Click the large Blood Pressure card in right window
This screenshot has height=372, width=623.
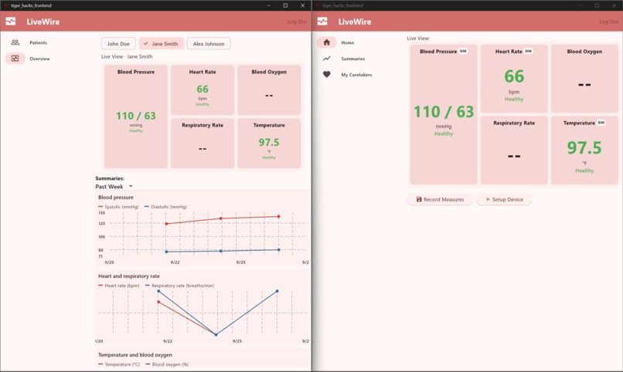[444, 115]
